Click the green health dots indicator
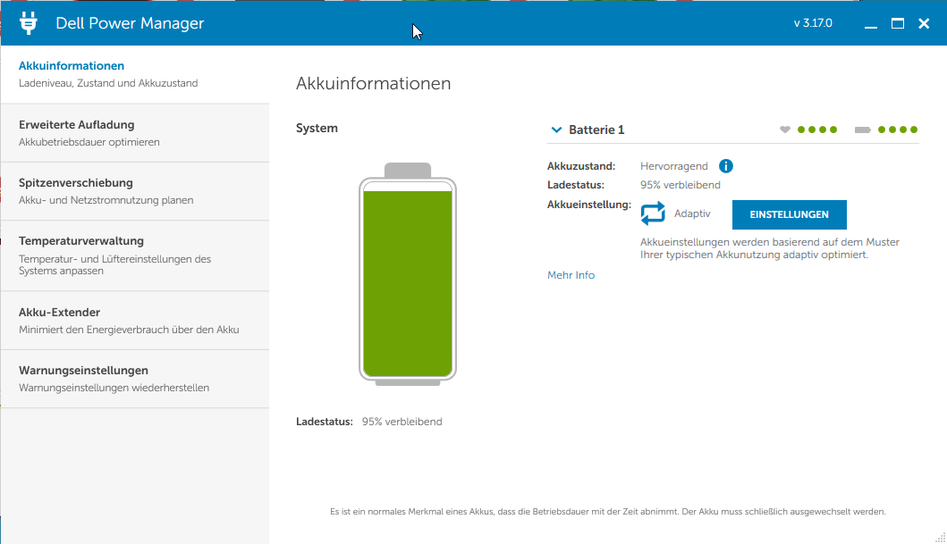 coord(817,130)
